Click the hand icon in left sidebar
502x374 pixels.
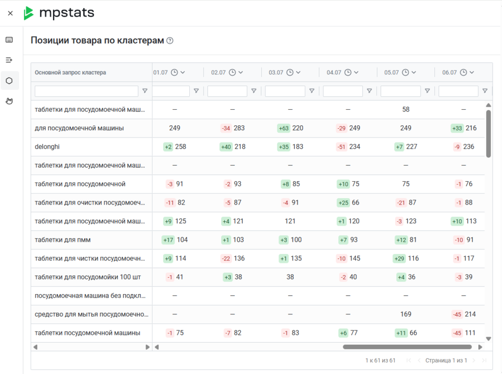tap(9, 101)
